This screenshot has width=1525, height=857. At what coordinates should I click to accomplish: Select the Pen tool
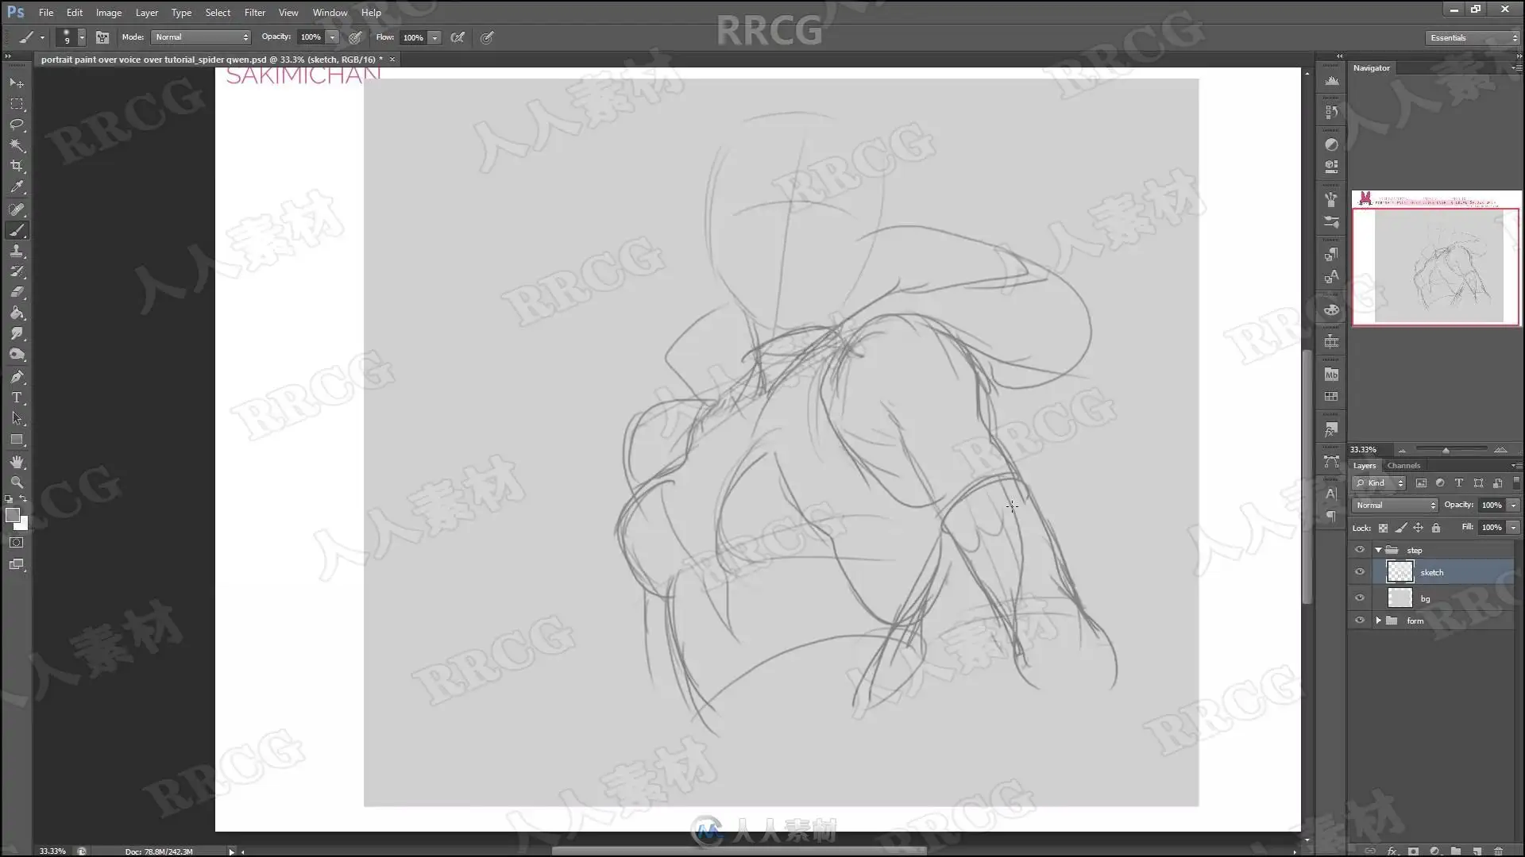pyautogui.click(x=17, y=377)
